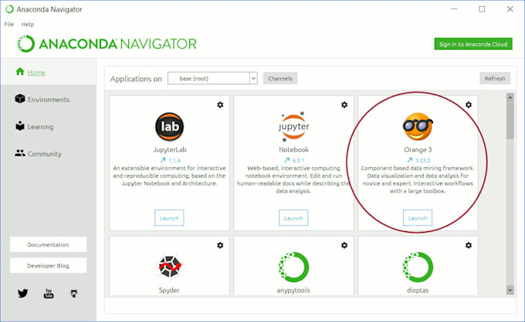The width and height of the screenshot is (525, 322).
Task: Click the Community people icon
Action: 20,153
